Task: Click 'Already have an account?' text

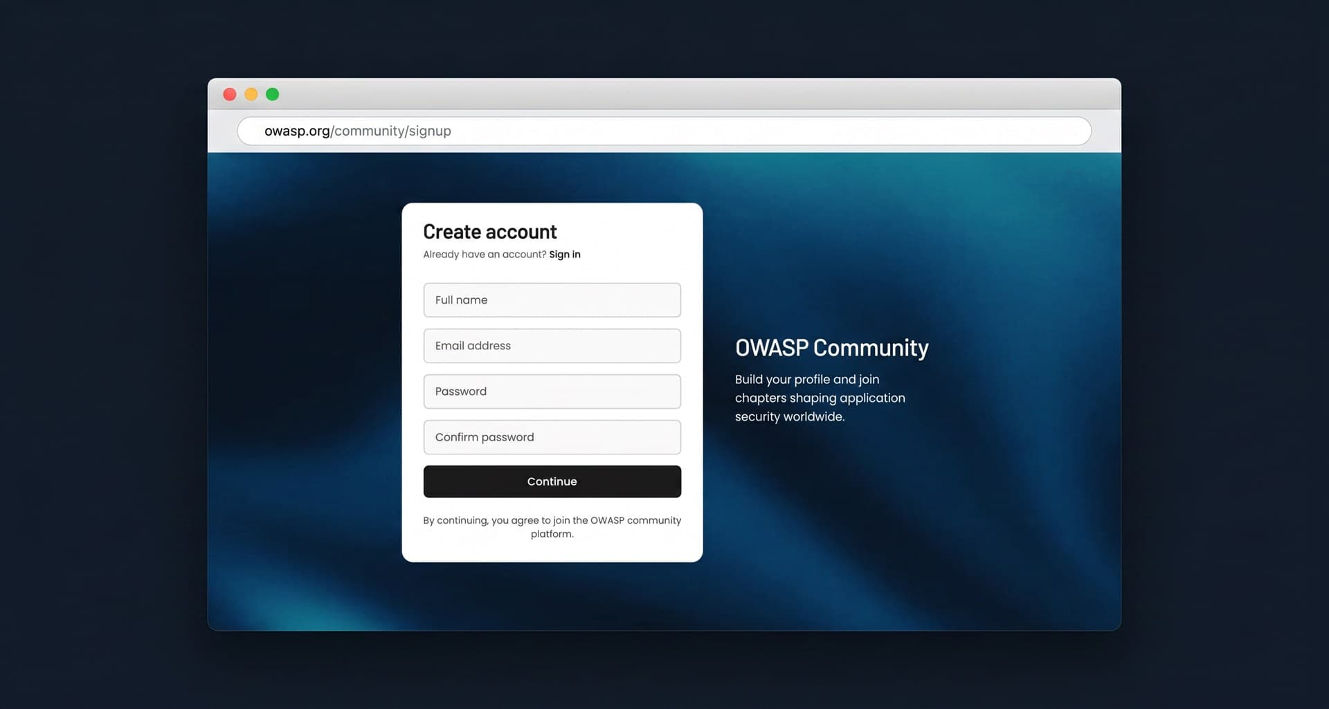Action: (x=485, y=254)
